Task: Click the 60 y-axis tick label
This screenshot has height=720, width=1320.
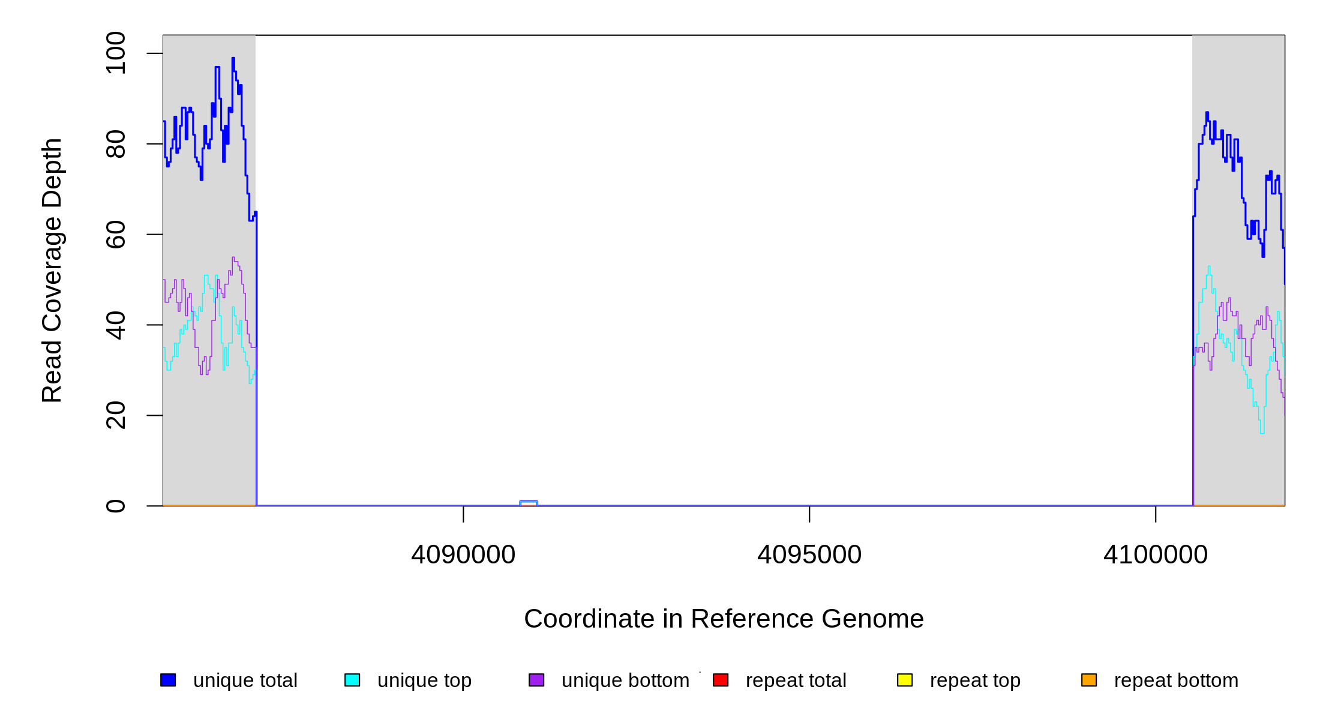Action: coord(116,235)
